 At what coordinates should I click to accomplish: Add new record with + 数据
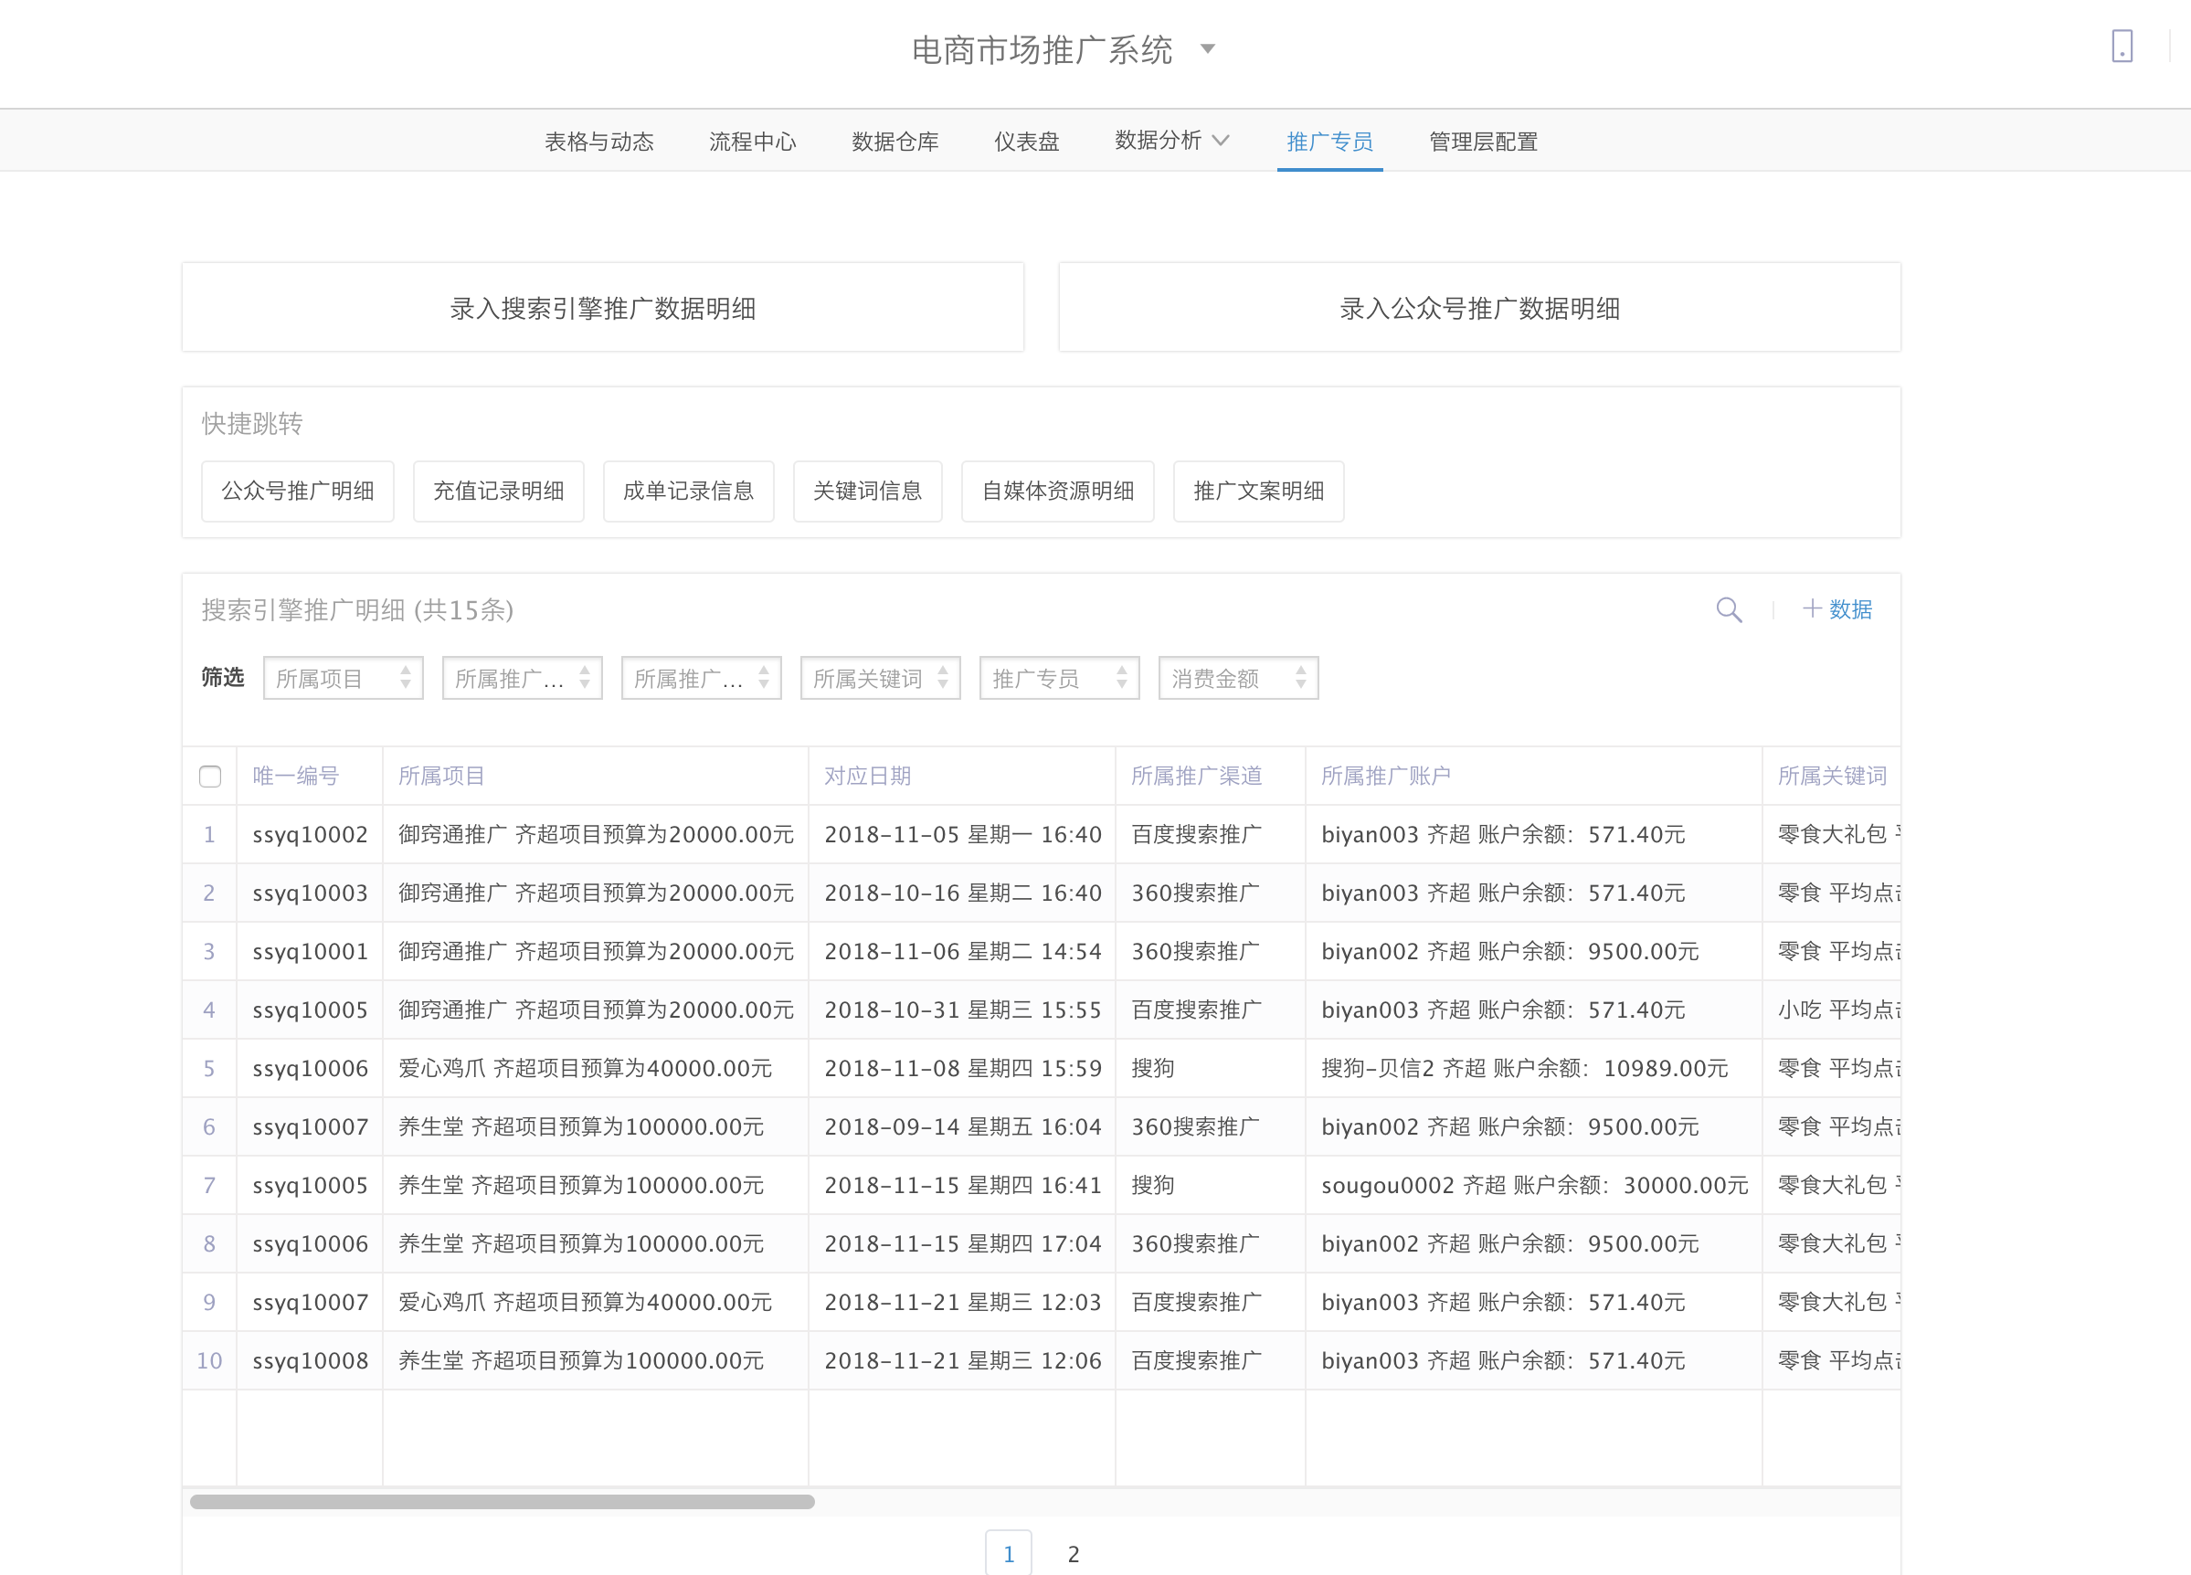[x=1837, y=609]
